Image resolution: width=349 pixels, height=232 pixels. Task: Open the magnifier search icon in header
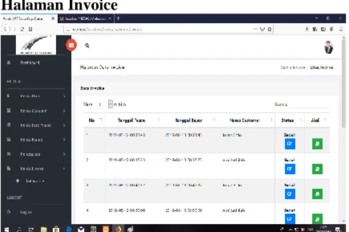coord(87,45)
